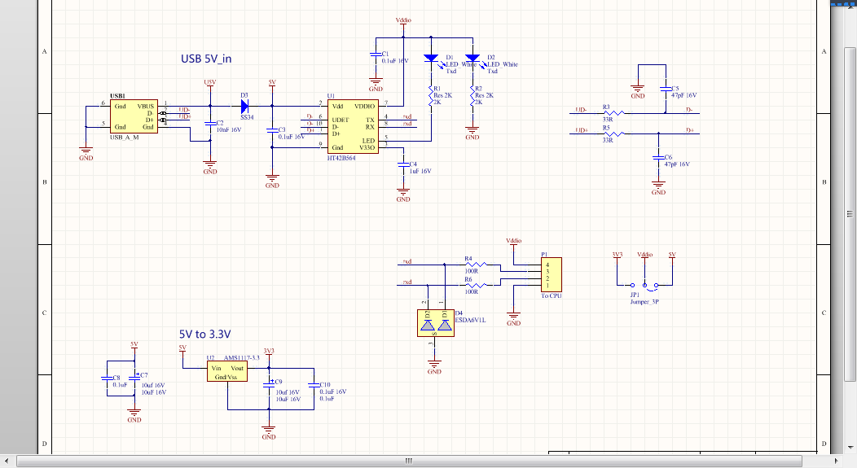
Task: Select the USB1 USB_A_M connector symbol
Action: pyautogui.click(x=134, y=116)
